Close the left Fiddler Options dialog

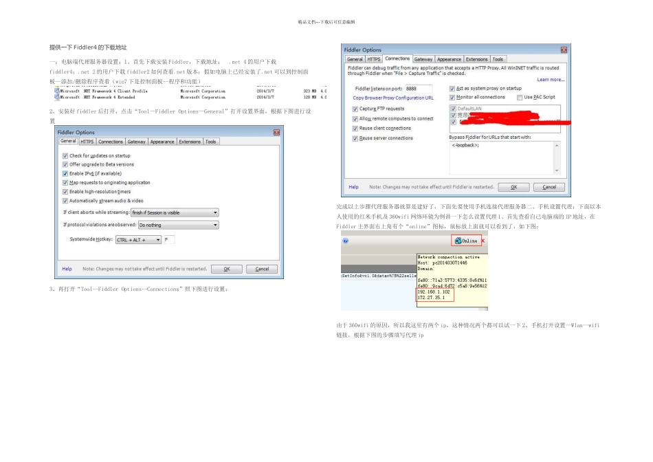[276, 133]
